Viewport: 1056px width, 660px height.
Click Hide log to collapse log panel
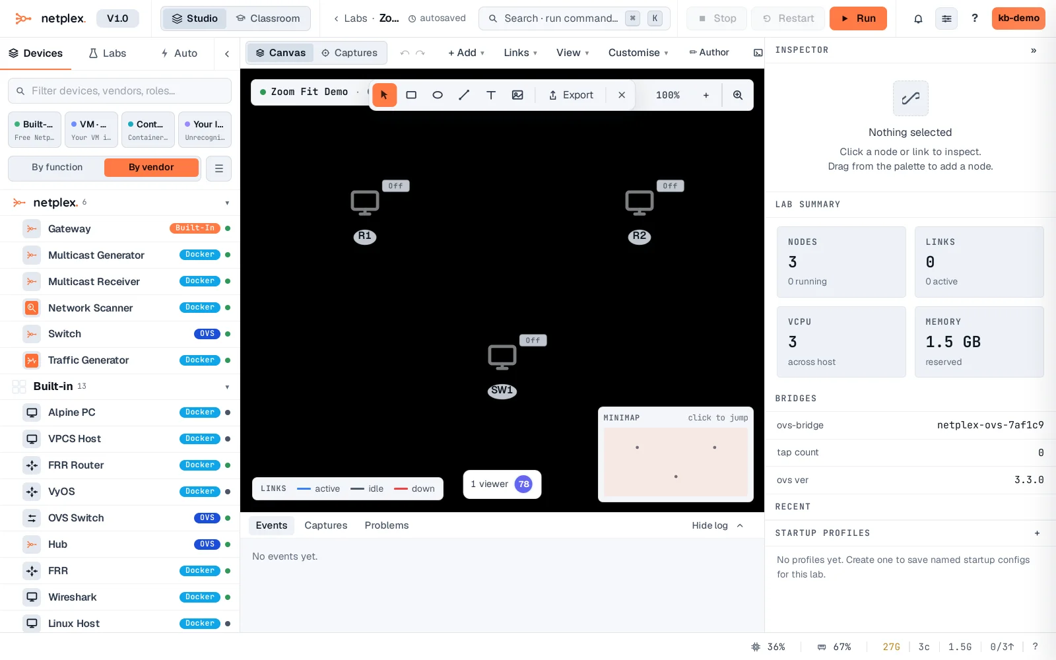coord(717,525)
